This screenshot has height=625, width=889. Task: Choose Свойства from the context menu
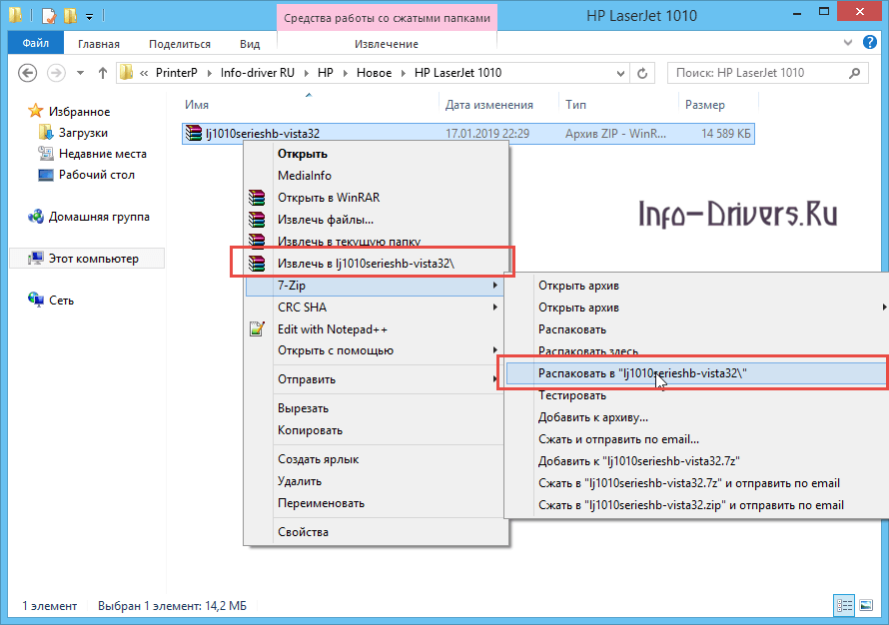[x=303, y=532]
